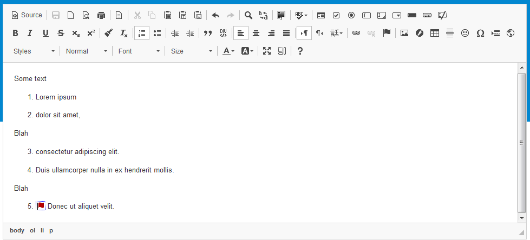
Task: Open the Styles dropdown
Action: click(x=34, y=51)
